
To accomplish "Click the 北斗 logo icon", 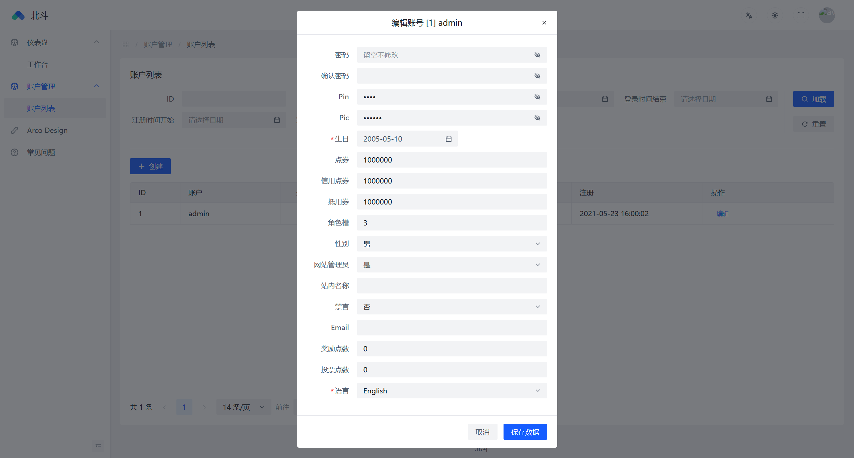I will coord(18,15).
